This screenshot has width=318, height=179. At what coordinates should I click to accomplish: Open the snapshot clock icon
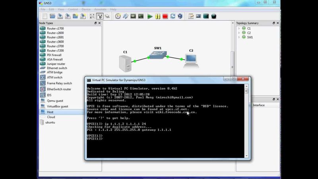point(118,16)
